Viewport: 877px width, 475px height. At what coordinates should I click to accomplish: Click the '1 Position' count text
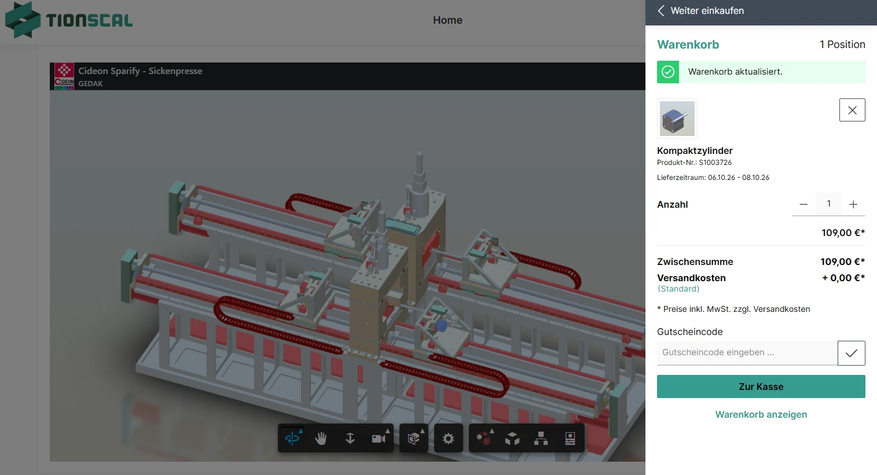(842, 45)
